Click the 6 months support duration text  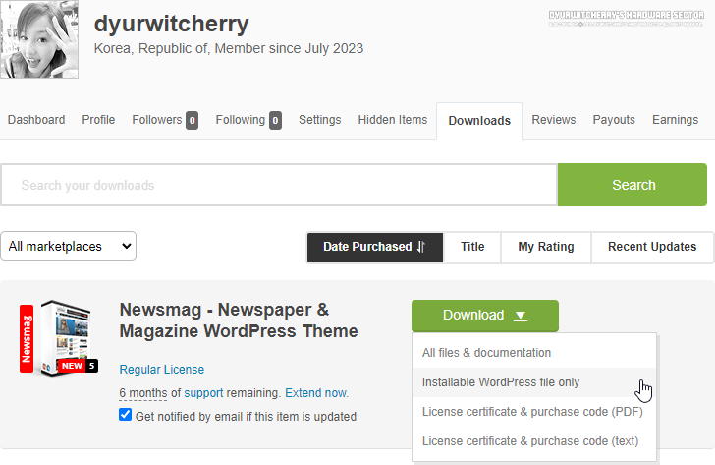tap(143, 393)
